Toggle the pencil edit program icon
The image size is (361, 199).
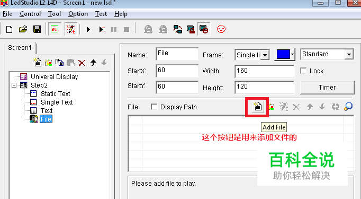[x=71, y=29]
